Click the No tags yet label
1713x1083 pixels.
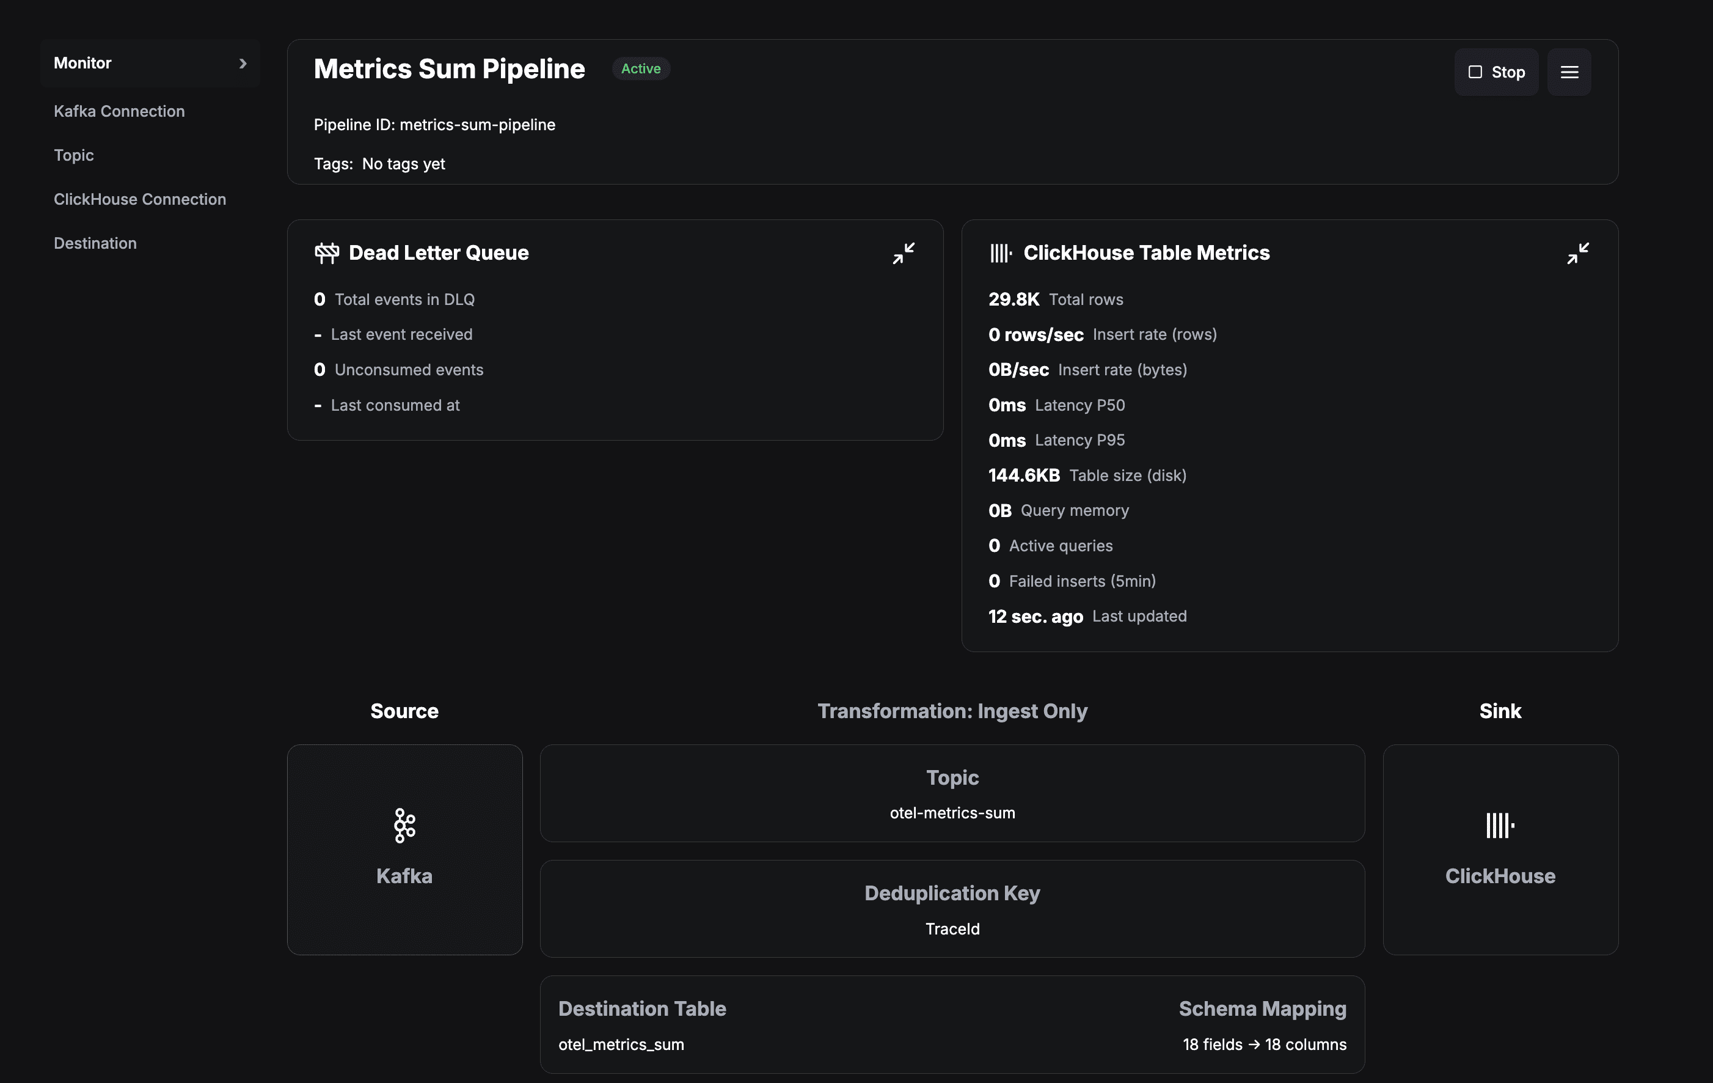click(x=403, y=164)
